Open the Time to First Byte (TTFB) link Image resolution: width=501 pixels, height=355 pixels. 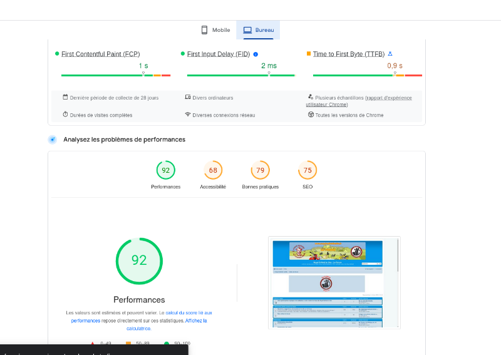click(349, 54)
